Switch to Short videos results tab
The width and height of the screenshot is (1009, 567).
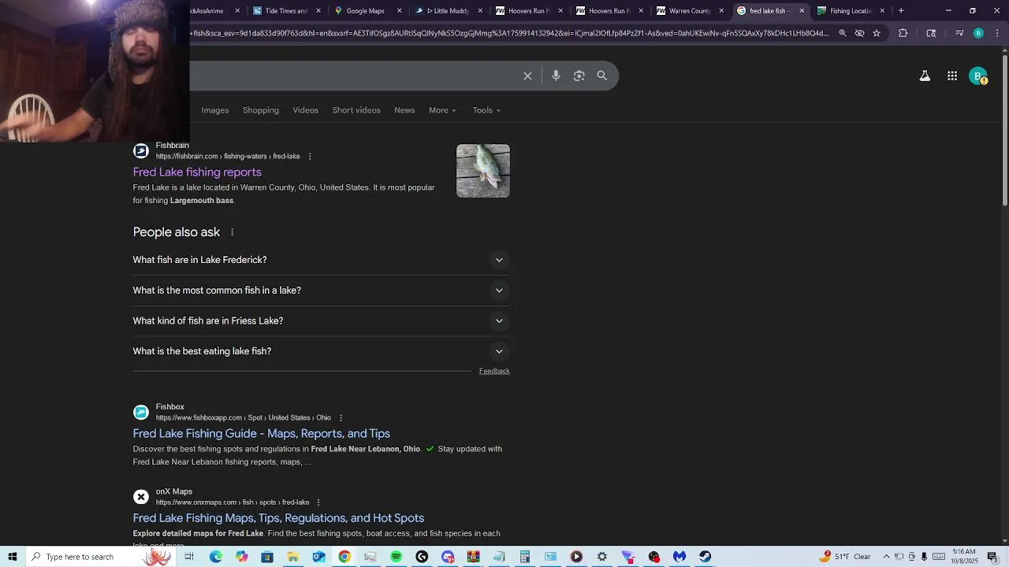click(356, 110)
